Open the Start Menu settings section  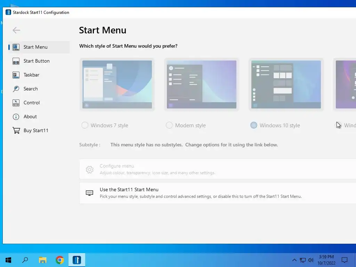[39, 47]
